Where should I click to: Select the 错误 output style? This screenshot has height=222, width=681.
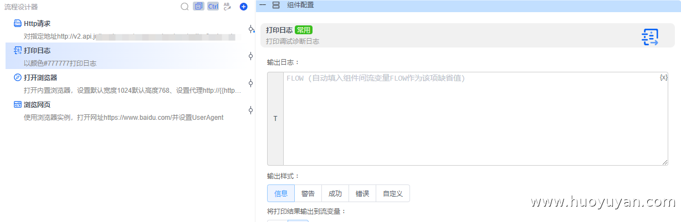point(362,193)
